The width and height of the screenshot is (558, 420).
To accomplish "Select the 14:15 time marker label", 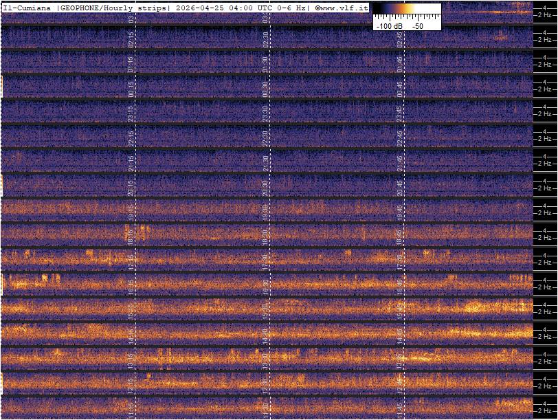I will tap(131, 335).
